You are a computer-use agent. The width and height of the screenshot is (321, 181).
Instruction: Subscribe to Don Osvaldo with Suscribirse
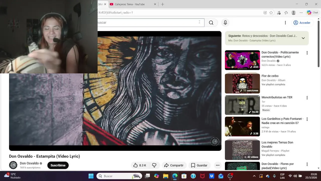58,165
